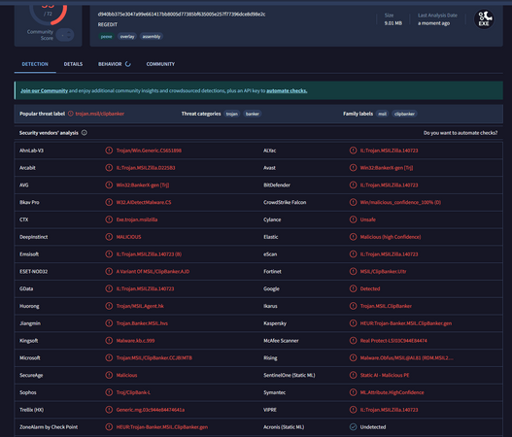Click the Static AI - Malicious PE result
Viewport: 512px width, 437px height.
385,375
